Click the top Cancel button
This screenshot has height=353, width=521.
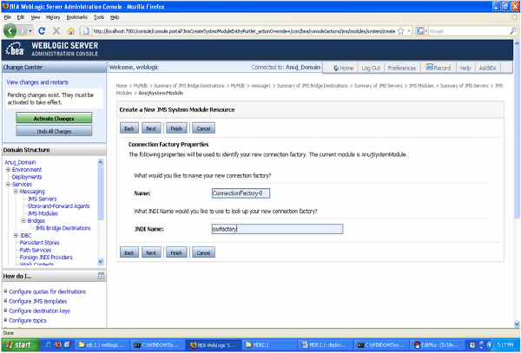[203, 128]
